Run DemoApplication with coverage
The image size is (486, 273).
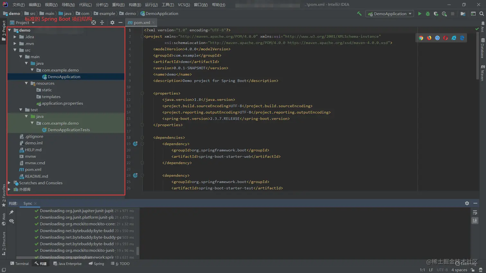pos(436,14)
